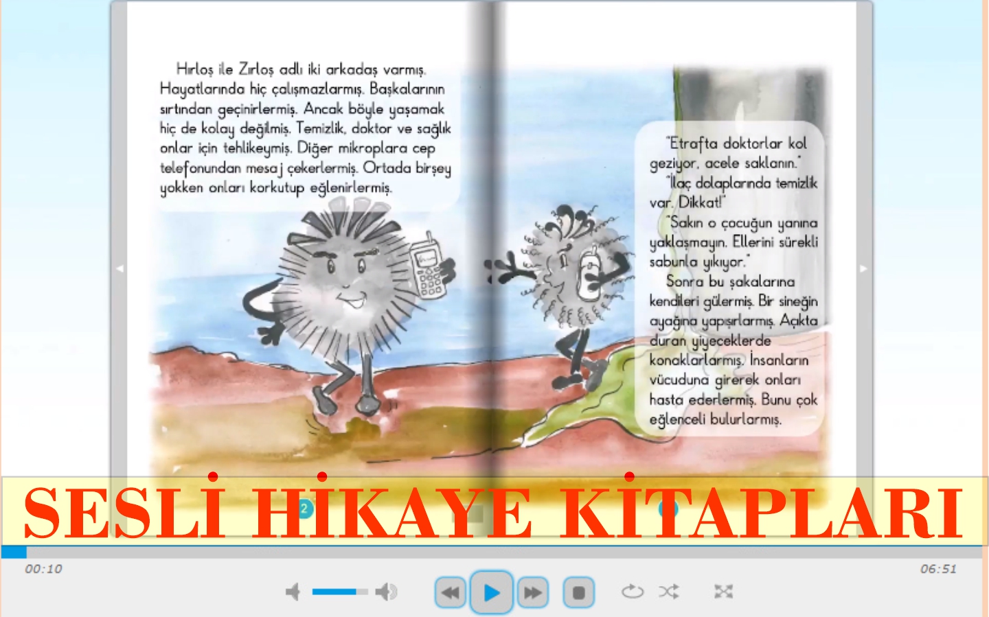Click the text "telefonundan mesaj çekerlermiş."
This screenshot has height=617, width=989.
258,168
